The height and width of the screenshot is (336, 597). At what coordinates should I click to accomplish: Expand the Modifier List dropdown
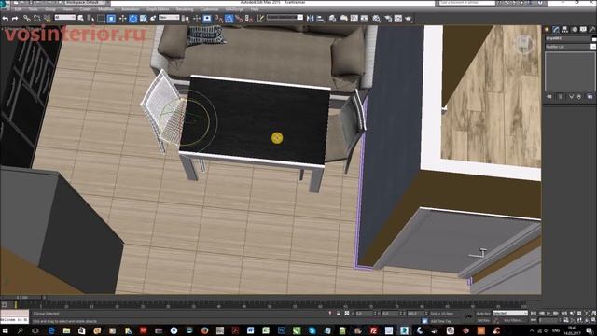(570, 47)
